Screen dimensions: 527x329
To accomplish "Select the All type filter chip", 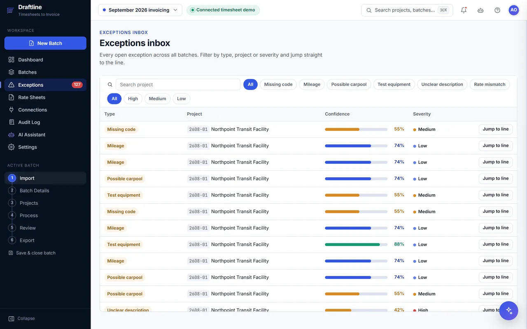I will (x=250, y=84).
